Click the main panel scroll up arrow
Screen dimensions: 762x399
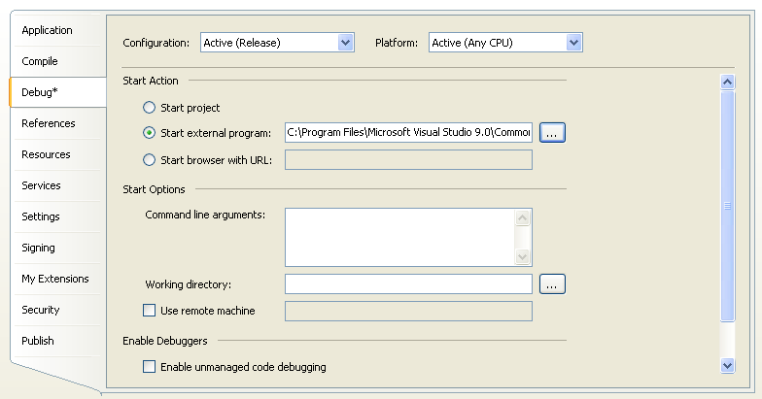coord(728,83)
